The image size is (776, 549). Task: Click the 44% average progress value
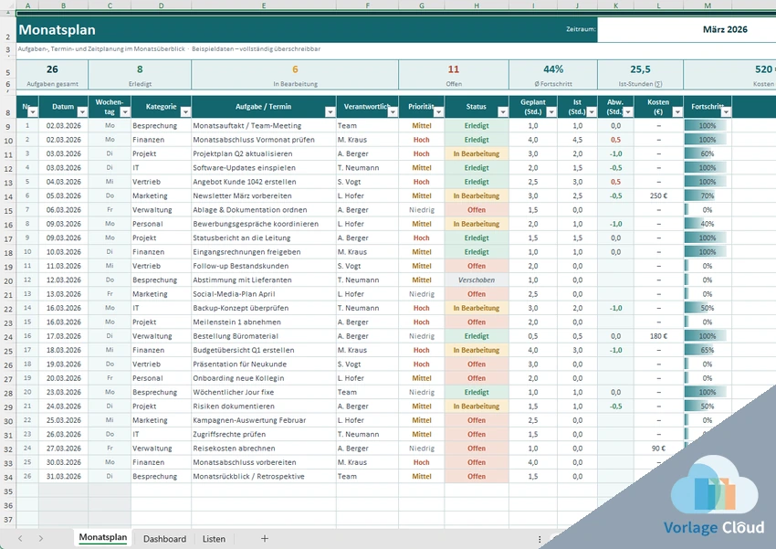click(x=553, y=69)
